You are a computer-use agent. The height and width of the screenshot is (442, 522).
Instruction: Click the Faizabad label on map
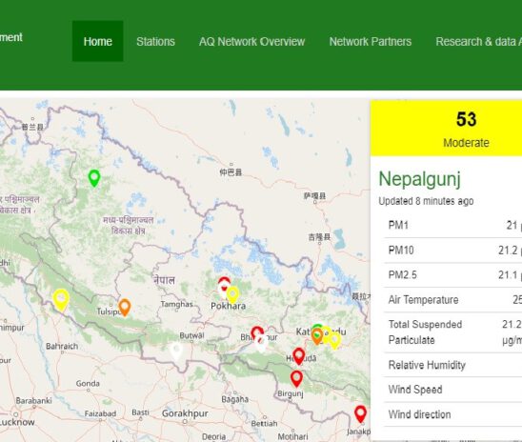click(100, 413)
